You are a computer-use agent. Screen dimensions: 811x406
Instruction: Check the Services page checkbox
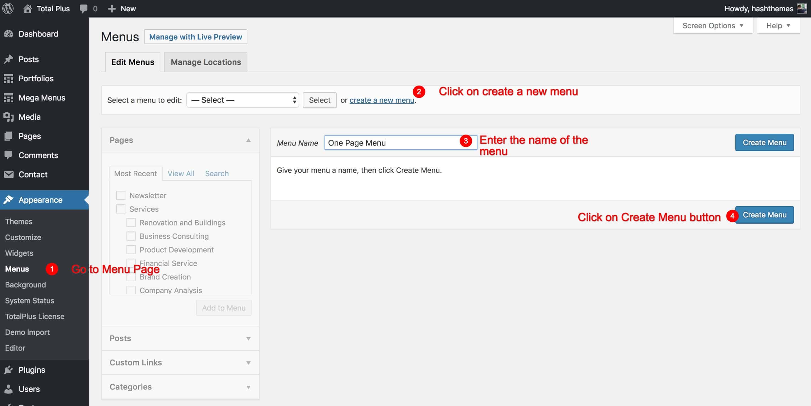tap(121, 209)
